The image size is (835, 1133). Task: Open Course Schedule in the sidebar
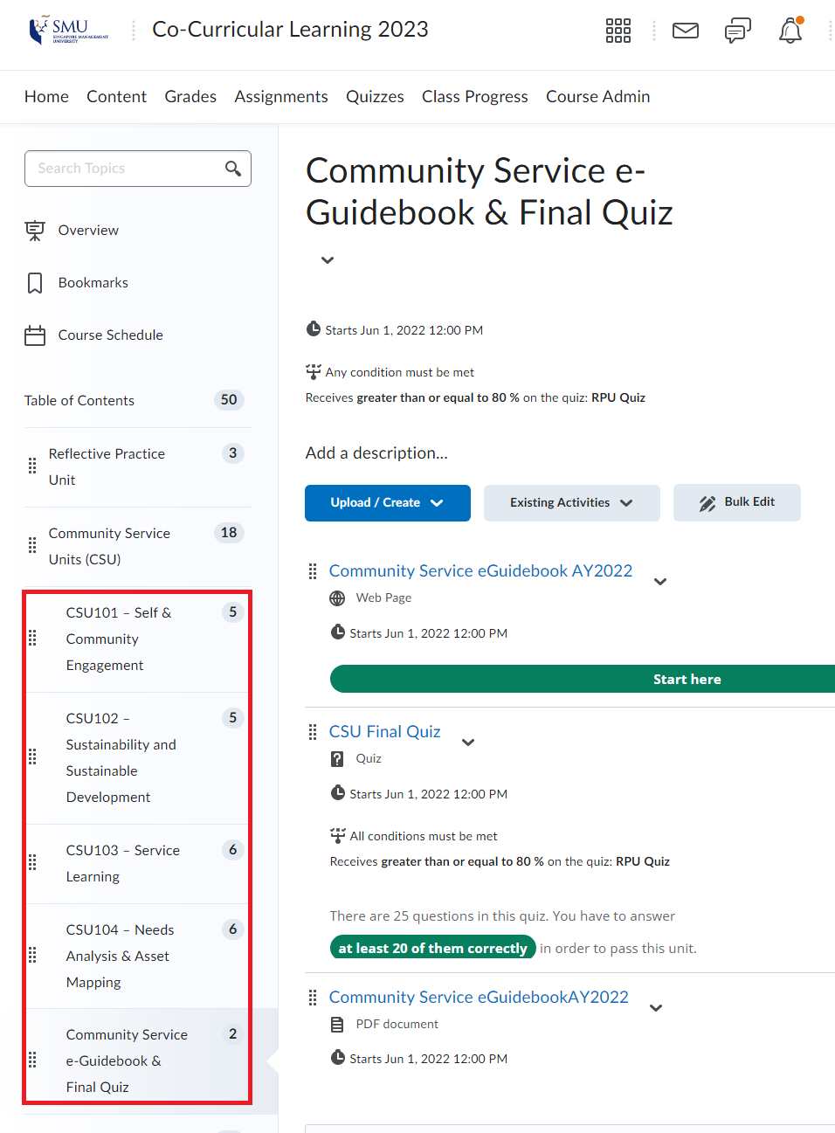[x=110, y=335]
